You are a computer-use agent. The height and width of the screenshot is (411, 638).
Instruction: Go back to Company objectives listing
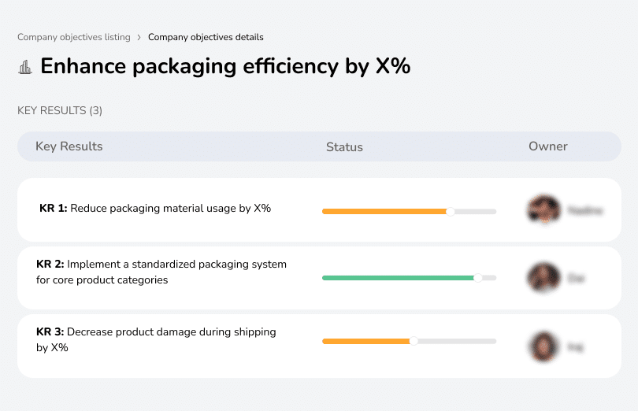click(73, 37)
